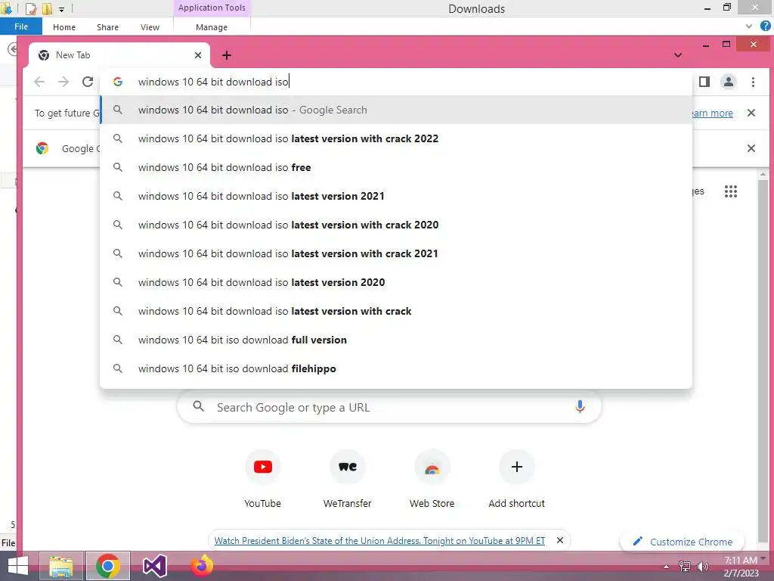
Task: Click Chrome's forward navigation arrow
Action: (x=63, y=82)
